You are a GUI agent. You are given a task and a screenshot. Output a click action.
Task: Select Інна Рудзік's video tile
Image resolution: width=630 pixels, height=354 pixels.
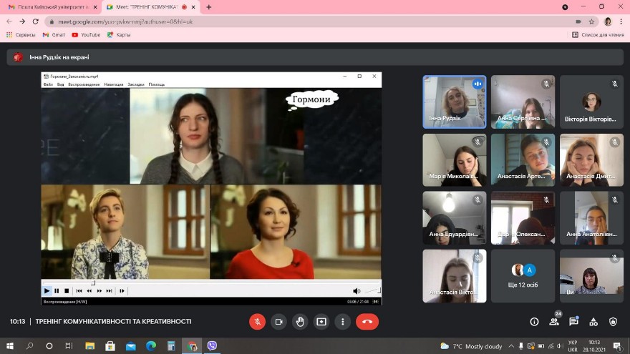point(454,102)
